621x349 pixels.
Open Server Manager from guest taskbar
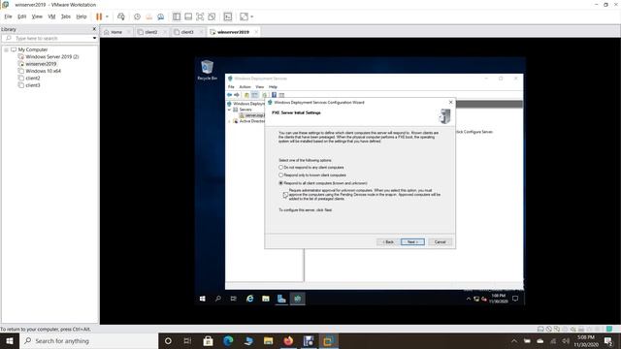[x=281, y=299]
